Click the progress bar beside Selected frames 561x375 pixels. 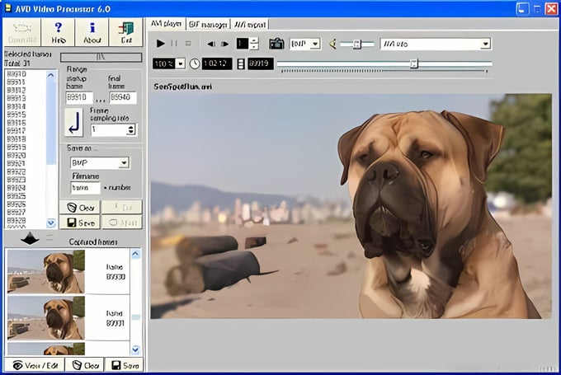[x=101, y=57]
